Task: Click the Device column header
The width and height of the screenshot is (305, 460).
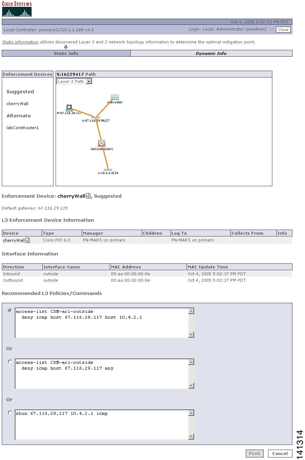Action: pyautogui.click(x=22, y=233)
